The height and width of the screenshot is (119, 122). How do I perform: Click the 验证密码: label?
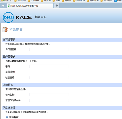click(10, 78)
